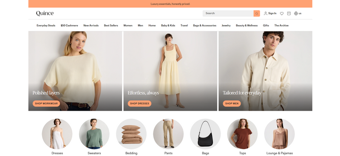The width and height of the screenshot is (340, 156).
Task: Click the Bags text label
Action: [x=206, y=153]
